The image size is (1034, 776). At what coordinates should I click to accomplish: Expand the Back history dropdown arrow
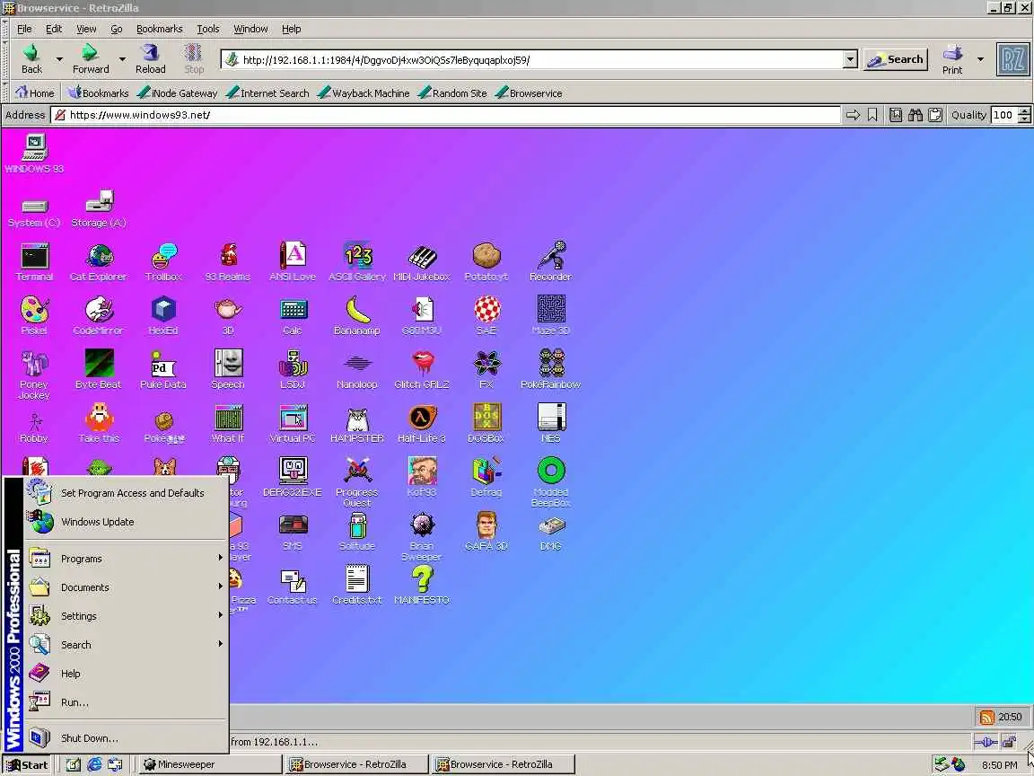(58, 59)
